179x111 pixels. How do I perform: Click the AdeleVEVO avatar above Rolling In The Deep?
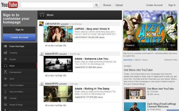(x=41, y=84)
